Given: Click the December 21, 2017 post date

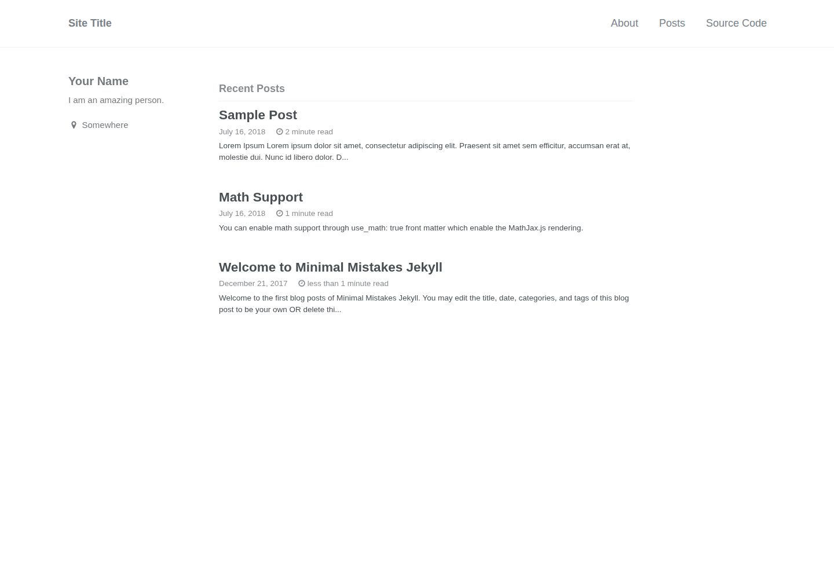Looking at the screenshot, I should coord(253,284).
